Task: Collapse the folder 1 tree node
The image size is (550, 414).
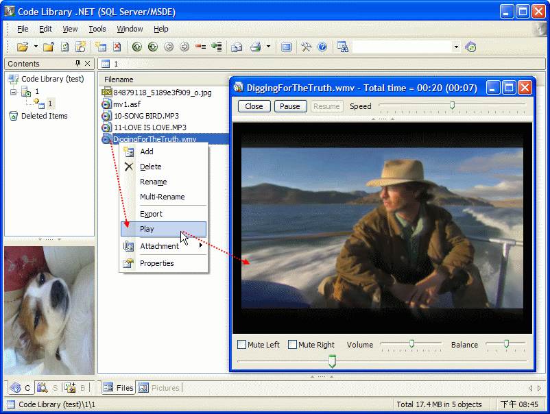Action: pyautogui.click(x=13, y=93)
